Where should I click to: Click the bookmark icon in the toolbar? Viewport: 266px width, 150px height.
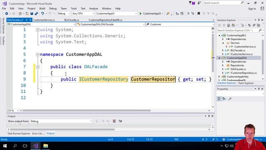click(199, 13)
